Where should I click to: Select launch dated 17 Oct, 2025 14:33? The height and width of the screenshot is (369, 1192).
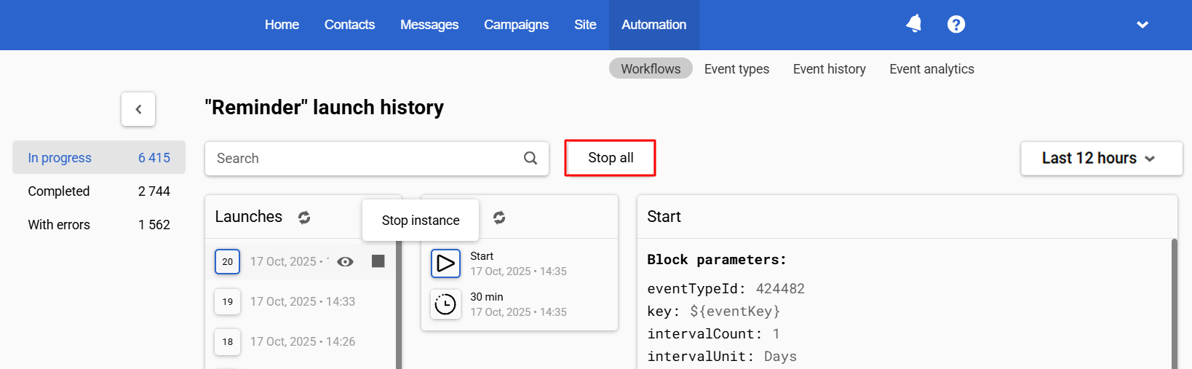click(303, 301)
